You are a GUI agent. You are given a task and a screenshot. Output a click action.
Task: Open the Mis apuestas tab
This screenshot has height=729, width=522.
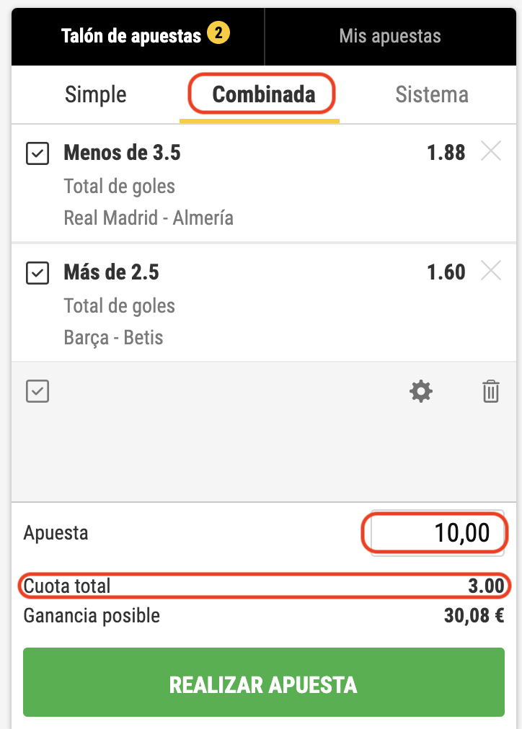(x=389, y=36)
